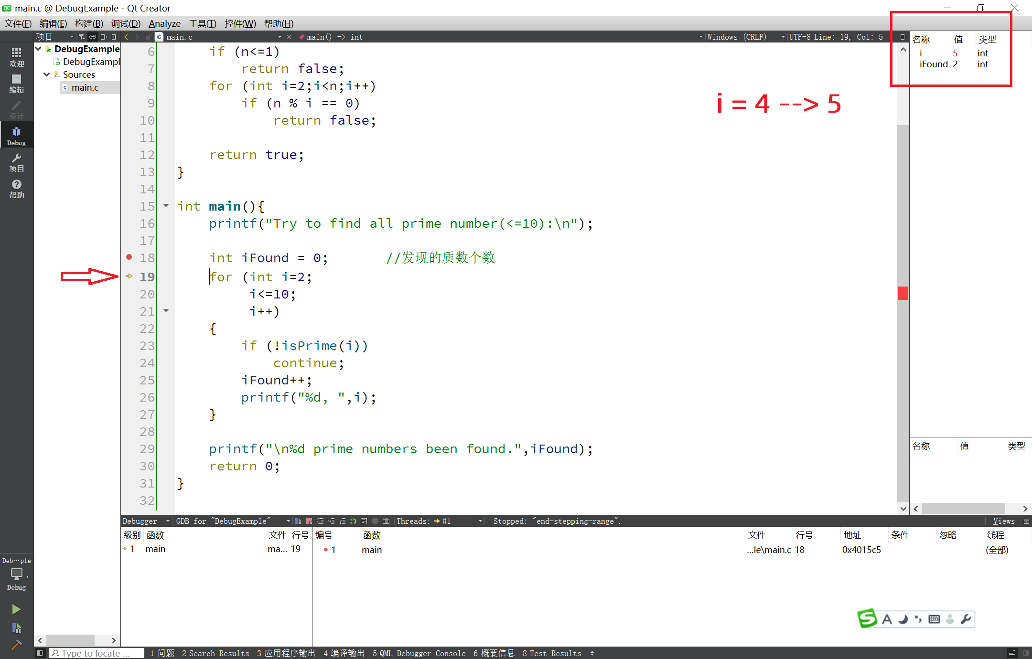Viewport: 1032px width, 659px height.
Task: Click the Views button in debugger toolbar
Action: tap(1003, 521)
